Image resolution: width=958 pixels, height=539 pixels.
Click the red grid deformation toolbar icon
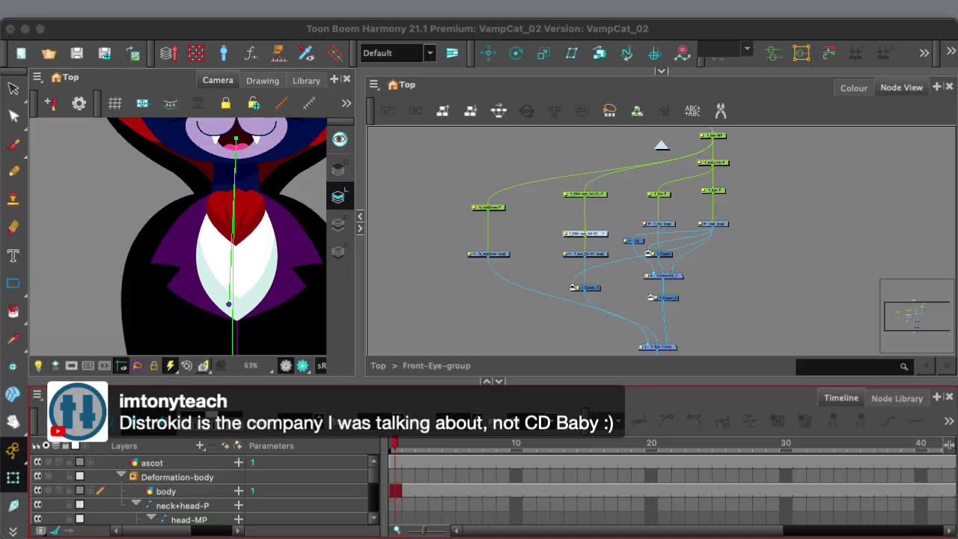coord(196,53)
